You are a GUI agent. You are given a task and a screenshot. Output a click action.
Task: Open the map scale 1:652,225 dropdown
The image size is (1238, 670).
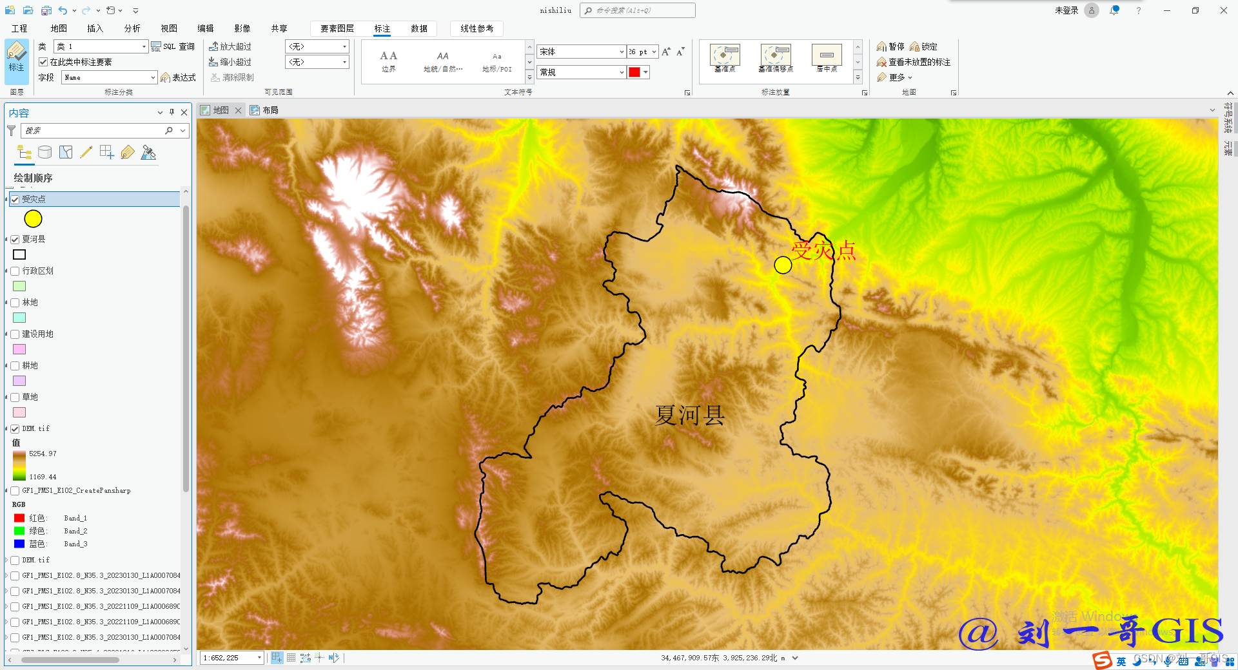(260, 658)
